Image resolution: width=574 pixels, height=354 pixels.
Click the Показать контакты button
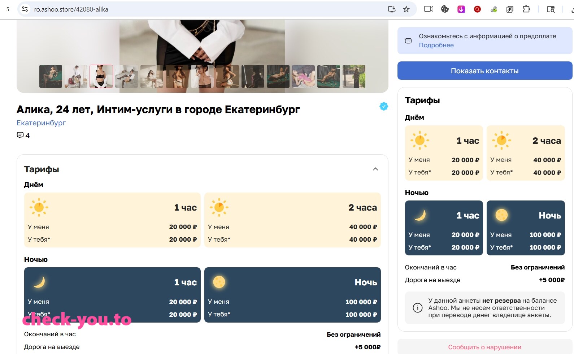[485, 71]
